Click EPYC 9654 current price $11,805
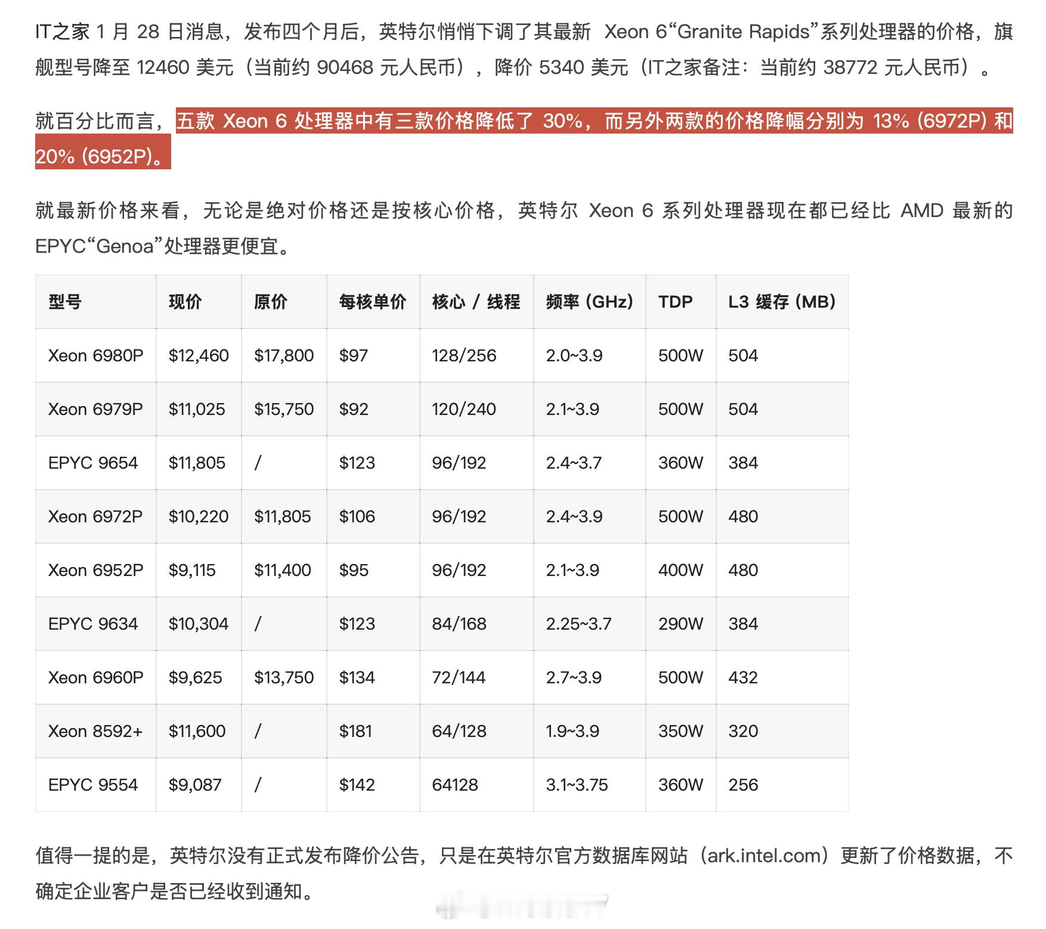Image resolution: width=1046 pixels, height=929 pixels. pos(197,463)
